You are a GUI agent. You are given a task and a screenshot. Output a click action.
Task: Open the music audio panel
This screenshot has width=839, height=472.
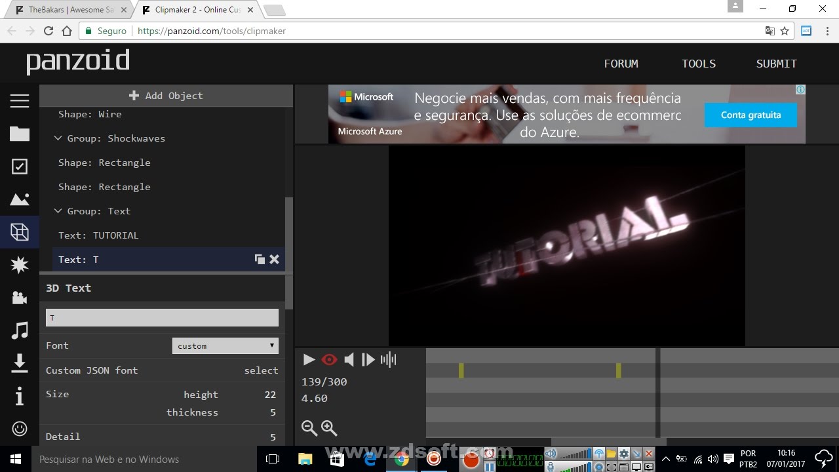pyautogui.click(x=20, y=330)
